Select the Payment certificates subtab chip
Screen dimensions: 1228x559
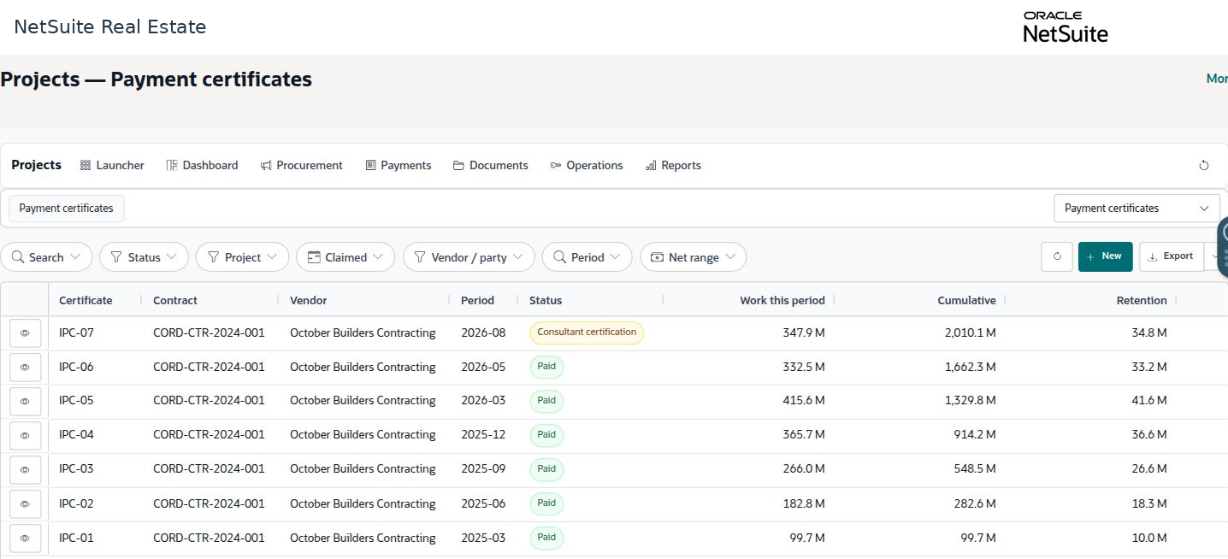tap(66, 209)
